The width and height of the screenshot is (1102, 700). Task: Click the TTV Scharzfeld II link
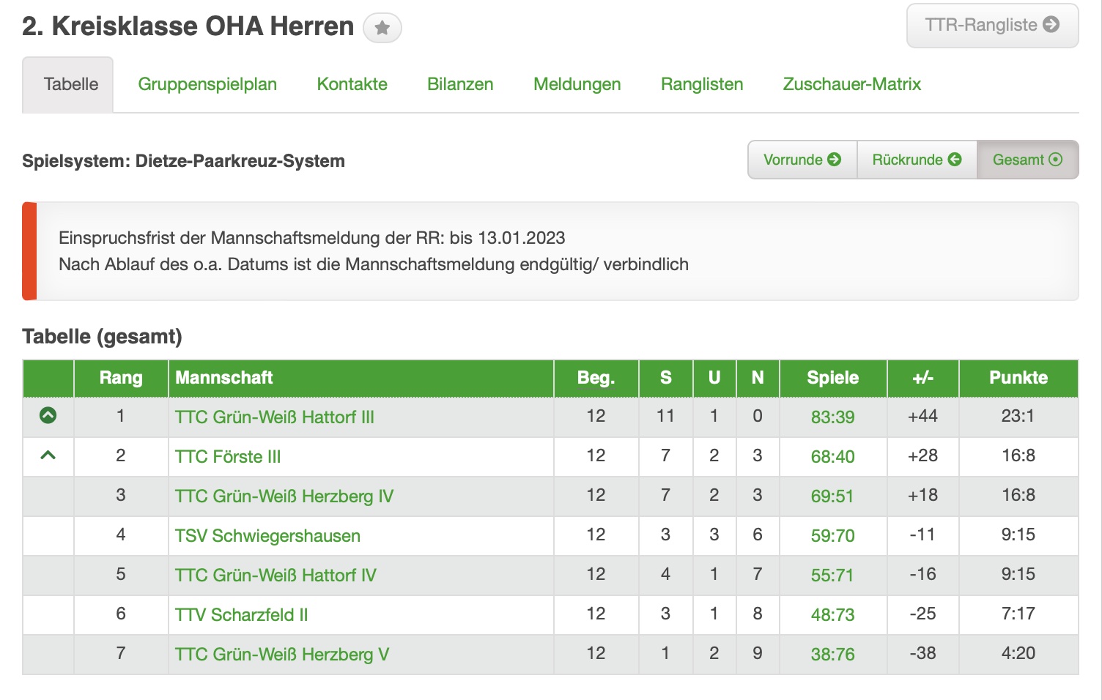pyautogui.click(x=241, y=615)
